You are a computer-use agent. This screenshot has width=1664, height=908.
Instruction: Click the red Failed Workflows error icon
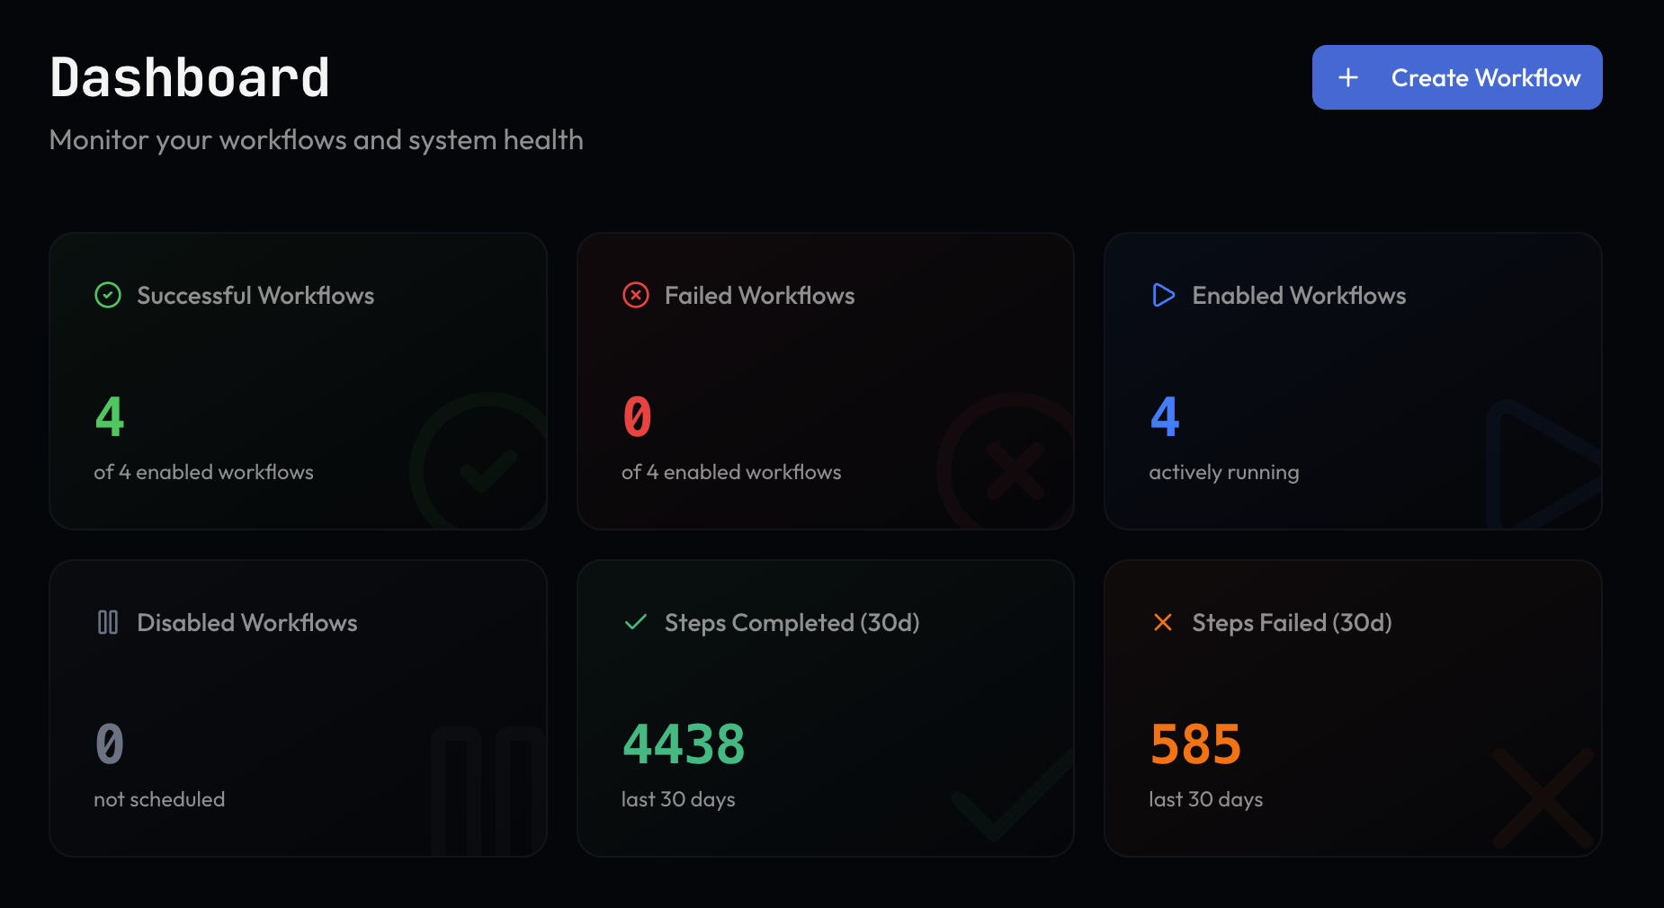pos(636,295)
